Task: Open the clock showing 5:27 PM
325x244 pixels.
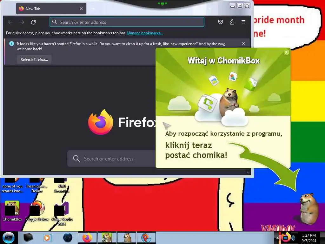Action: [x=309, y=238]
